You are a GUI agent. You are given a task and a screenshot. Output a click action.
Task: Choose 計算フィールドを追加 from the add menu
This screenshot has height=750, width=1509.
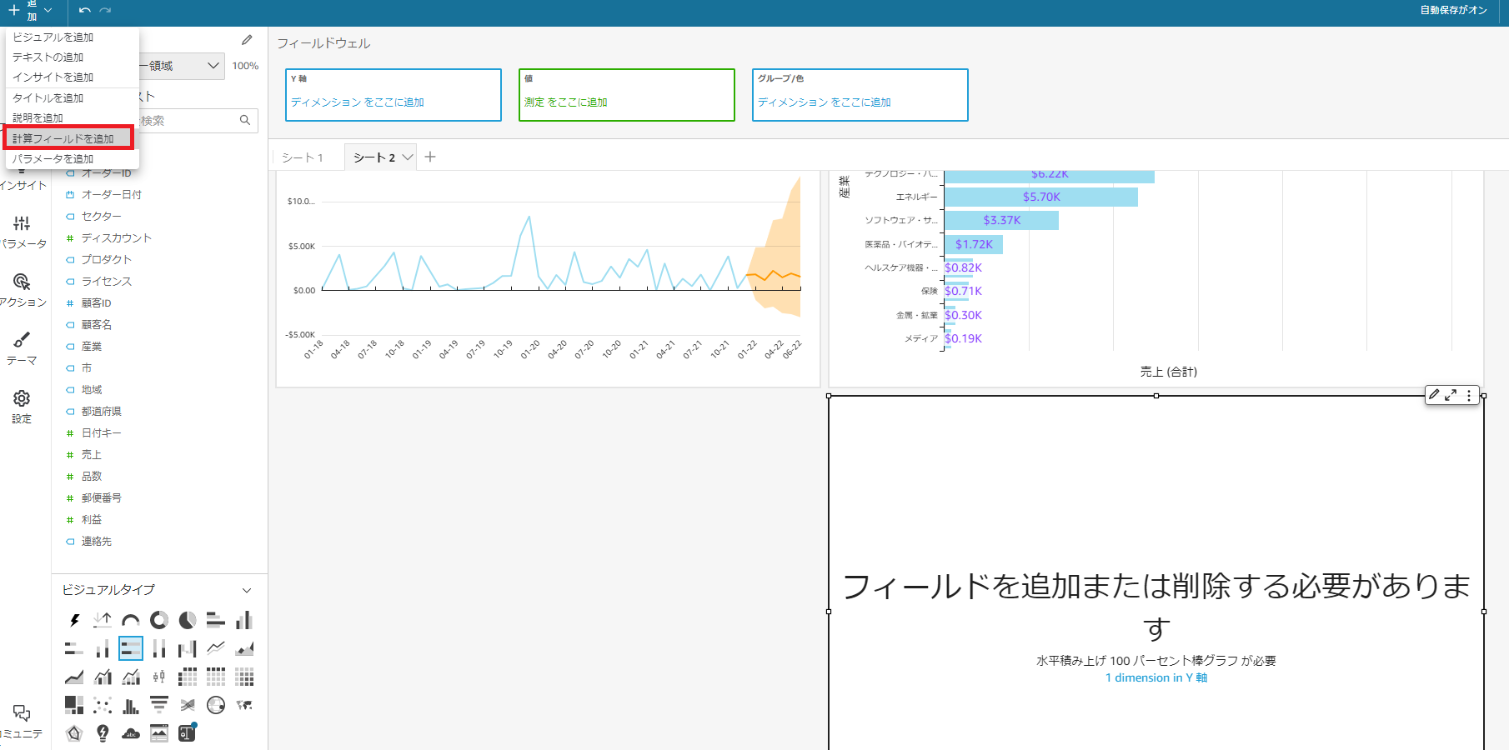click(68, 138)
